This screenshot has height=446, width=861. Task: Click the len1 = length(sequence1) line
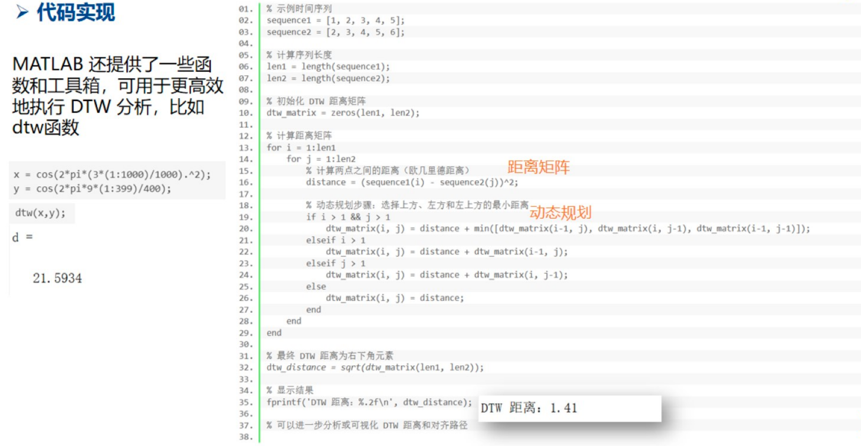point(328,66)
